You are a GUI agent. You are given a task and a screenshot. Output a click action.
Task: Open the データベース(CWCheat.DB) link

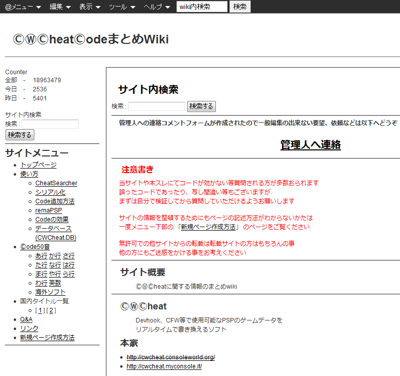[x=55, y=233]
